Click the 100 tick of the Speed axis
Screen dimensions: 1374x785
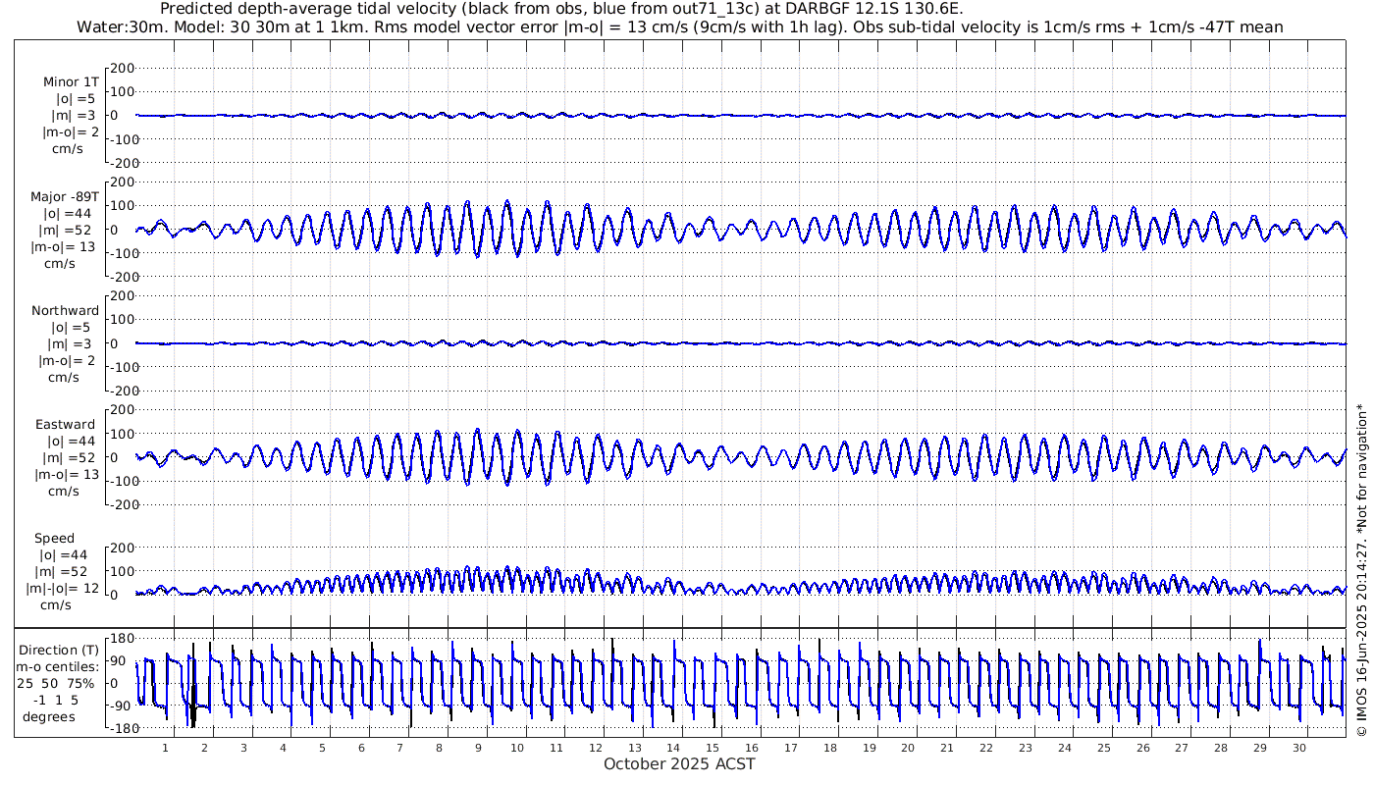coord(121,571)
